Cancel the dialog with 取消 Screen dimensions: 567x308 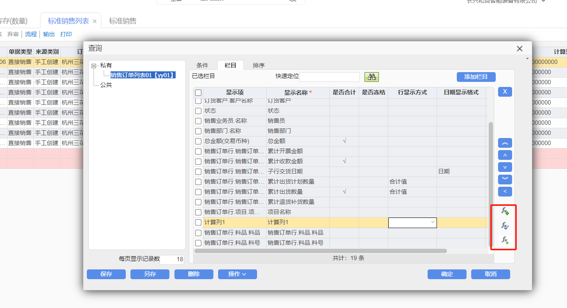(x=491, y=274)
